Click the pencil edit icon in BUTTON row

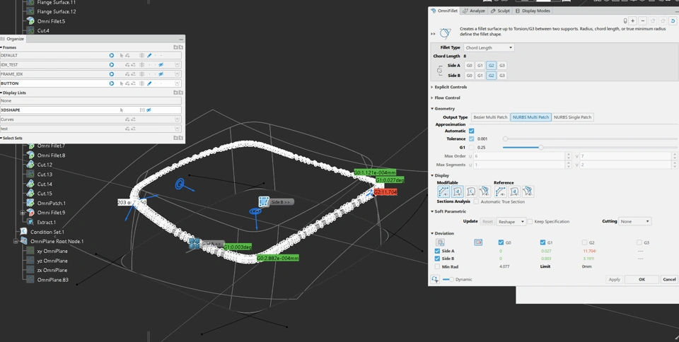tap(149, 83)
